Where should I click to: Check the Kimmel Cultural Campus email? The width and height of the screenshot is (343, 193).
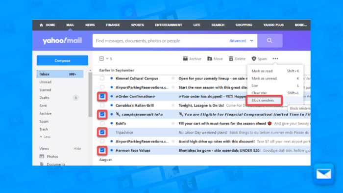tap(102, 78)
